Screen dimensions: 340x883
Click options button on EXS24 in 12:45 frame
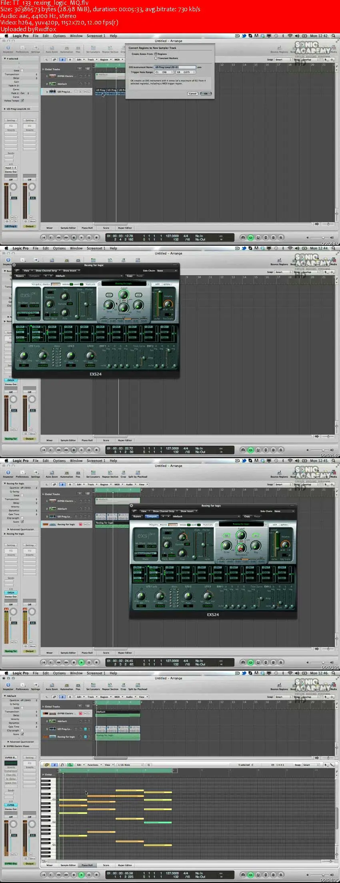284,524
